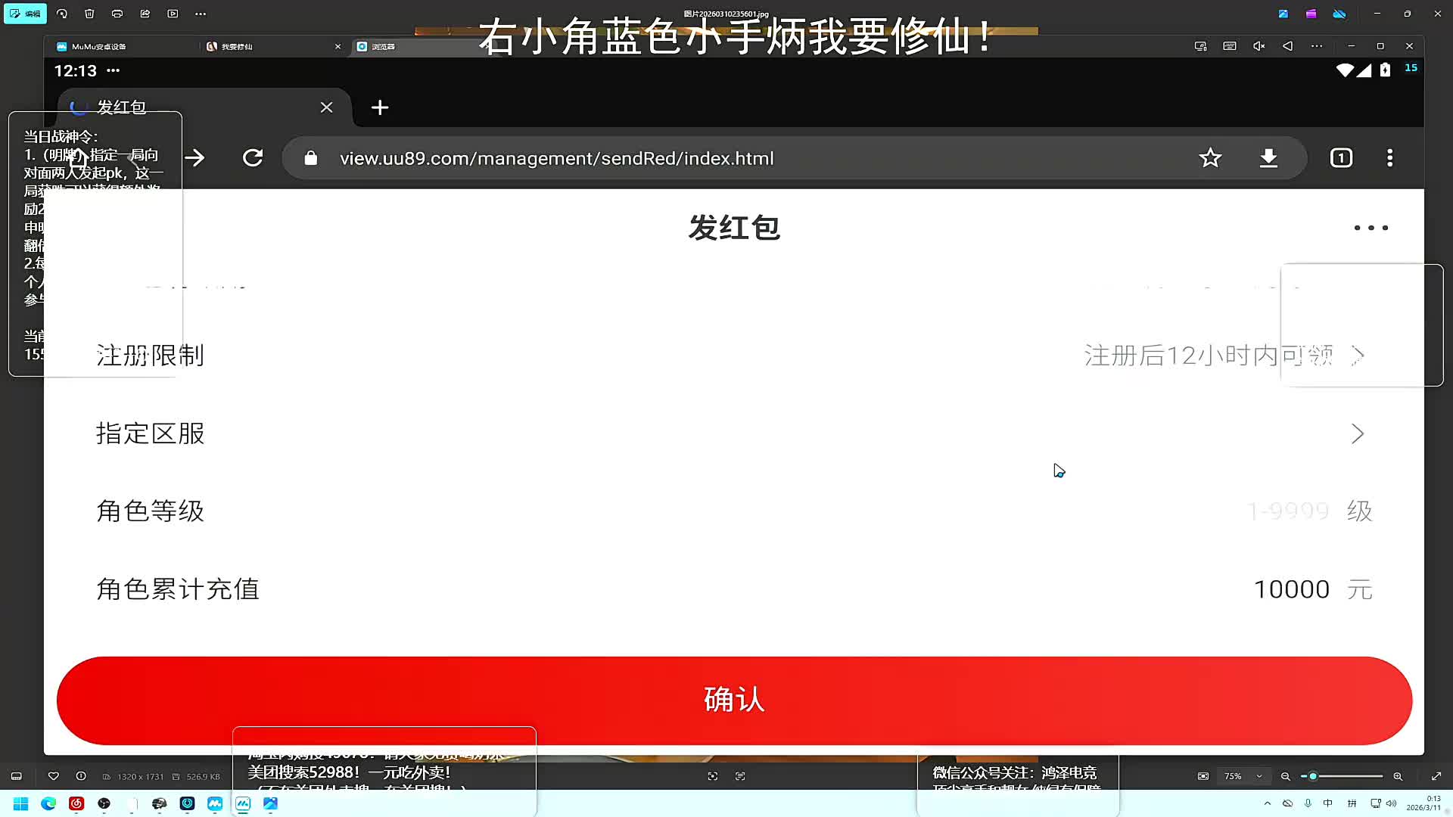This screenshot has width=1453, height=817.
Task: Reload the page with the refresh icon
Action: pos(253,158)
